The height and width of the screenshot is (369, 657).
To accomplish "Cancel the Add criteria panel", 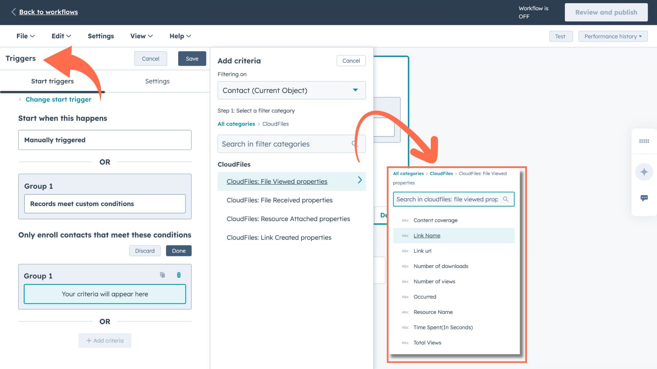I will [x=351, y=61].
